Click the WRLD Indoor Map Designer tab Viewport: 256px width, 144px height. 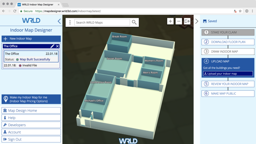pyautogui.click(x=37, y=4)
